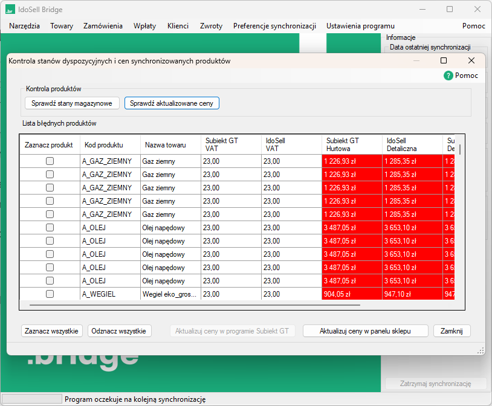Click Aktualizuj ceny w programie Subiekt GT
The height and width of the screenshot is (406, 492).
(232, 331)
